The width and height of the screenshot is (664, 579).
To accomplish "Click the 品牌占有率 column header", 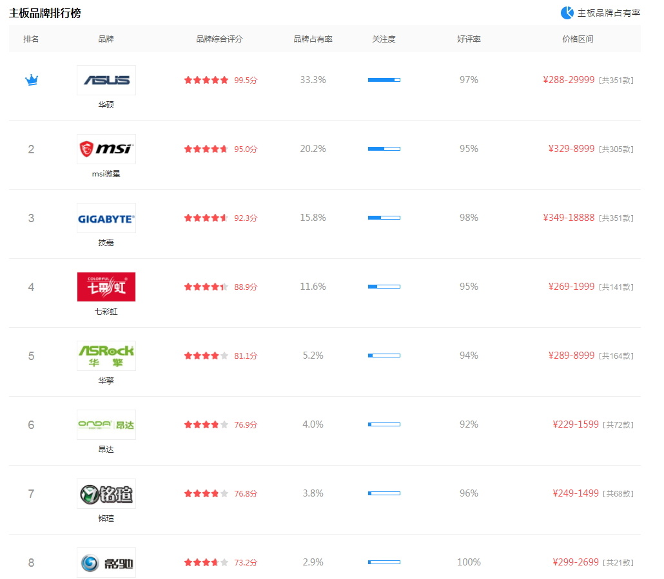I will [313, 39].
